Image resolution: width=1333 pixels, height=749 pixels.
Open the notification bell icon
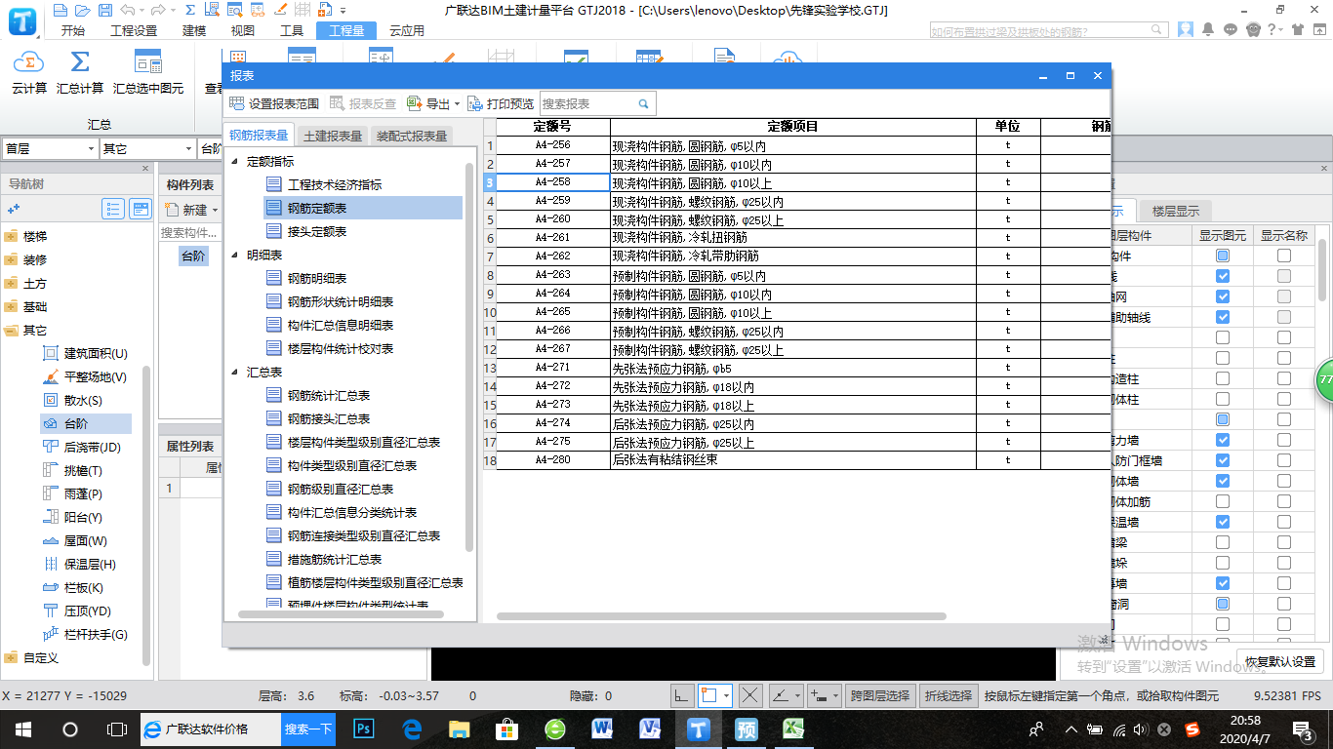[1209, 29]
